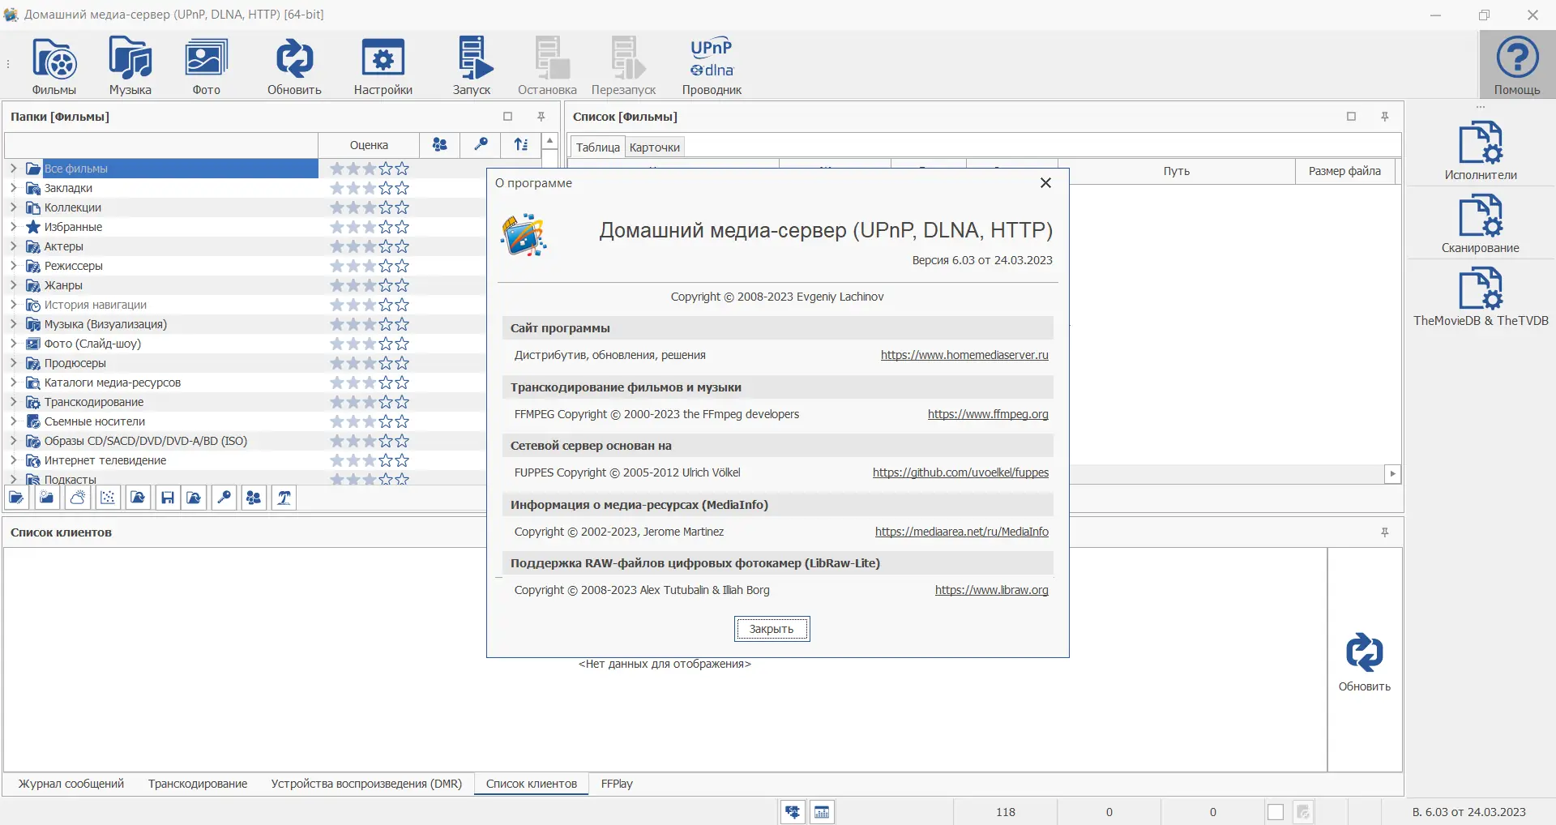This screenshot has height=825, width=1556.
Task: Click the cloud-and-sun icon in the folders toolbar
Action: [x=78, y=498]
